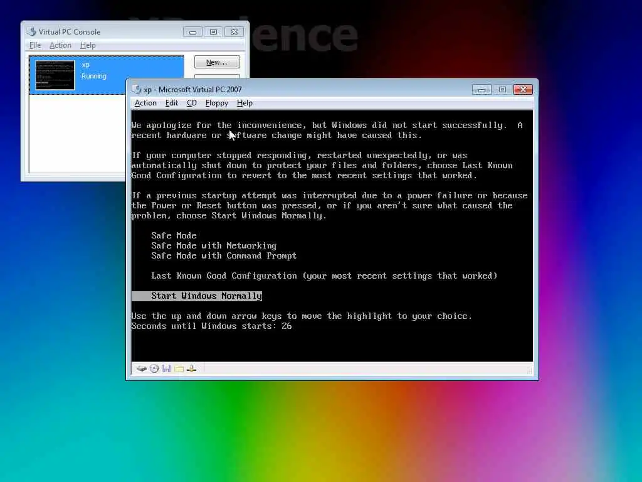The image size is (642, 482).
Task: Open the Edit menu
Action: [172, 103]
